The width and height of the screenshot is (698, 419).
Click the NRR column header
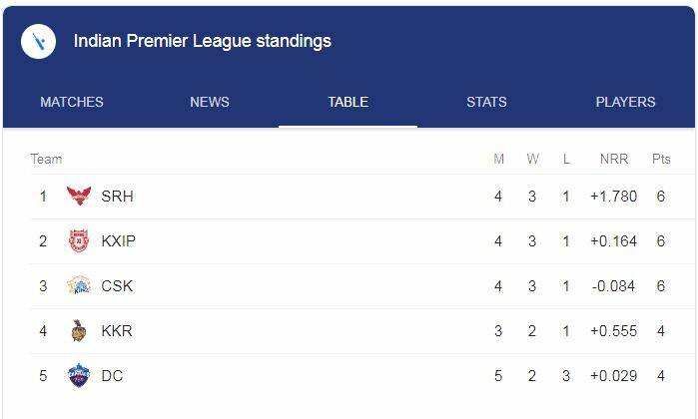click(613, 160)
